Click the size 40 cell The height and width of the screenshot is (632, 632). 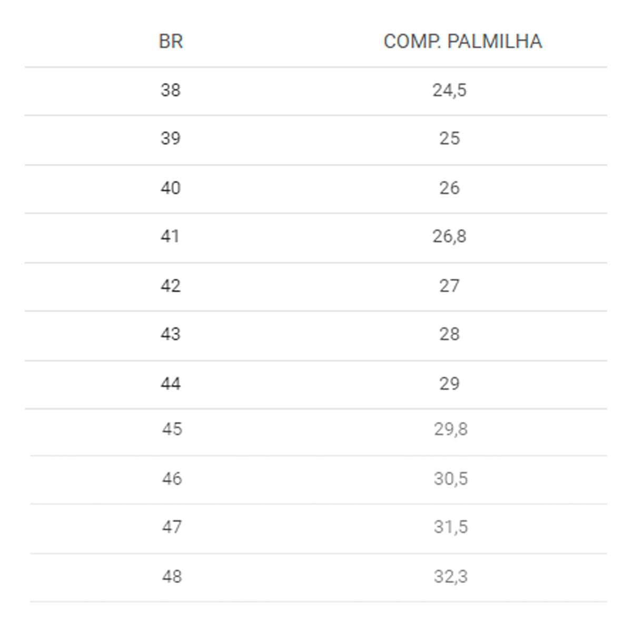click(x=171, y=188)
